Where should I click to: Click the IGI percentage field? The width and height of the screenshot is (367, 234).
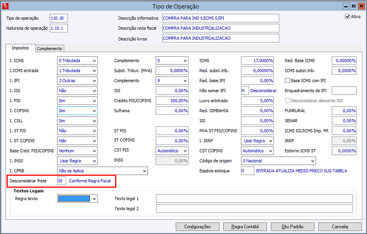coord(257,121)
